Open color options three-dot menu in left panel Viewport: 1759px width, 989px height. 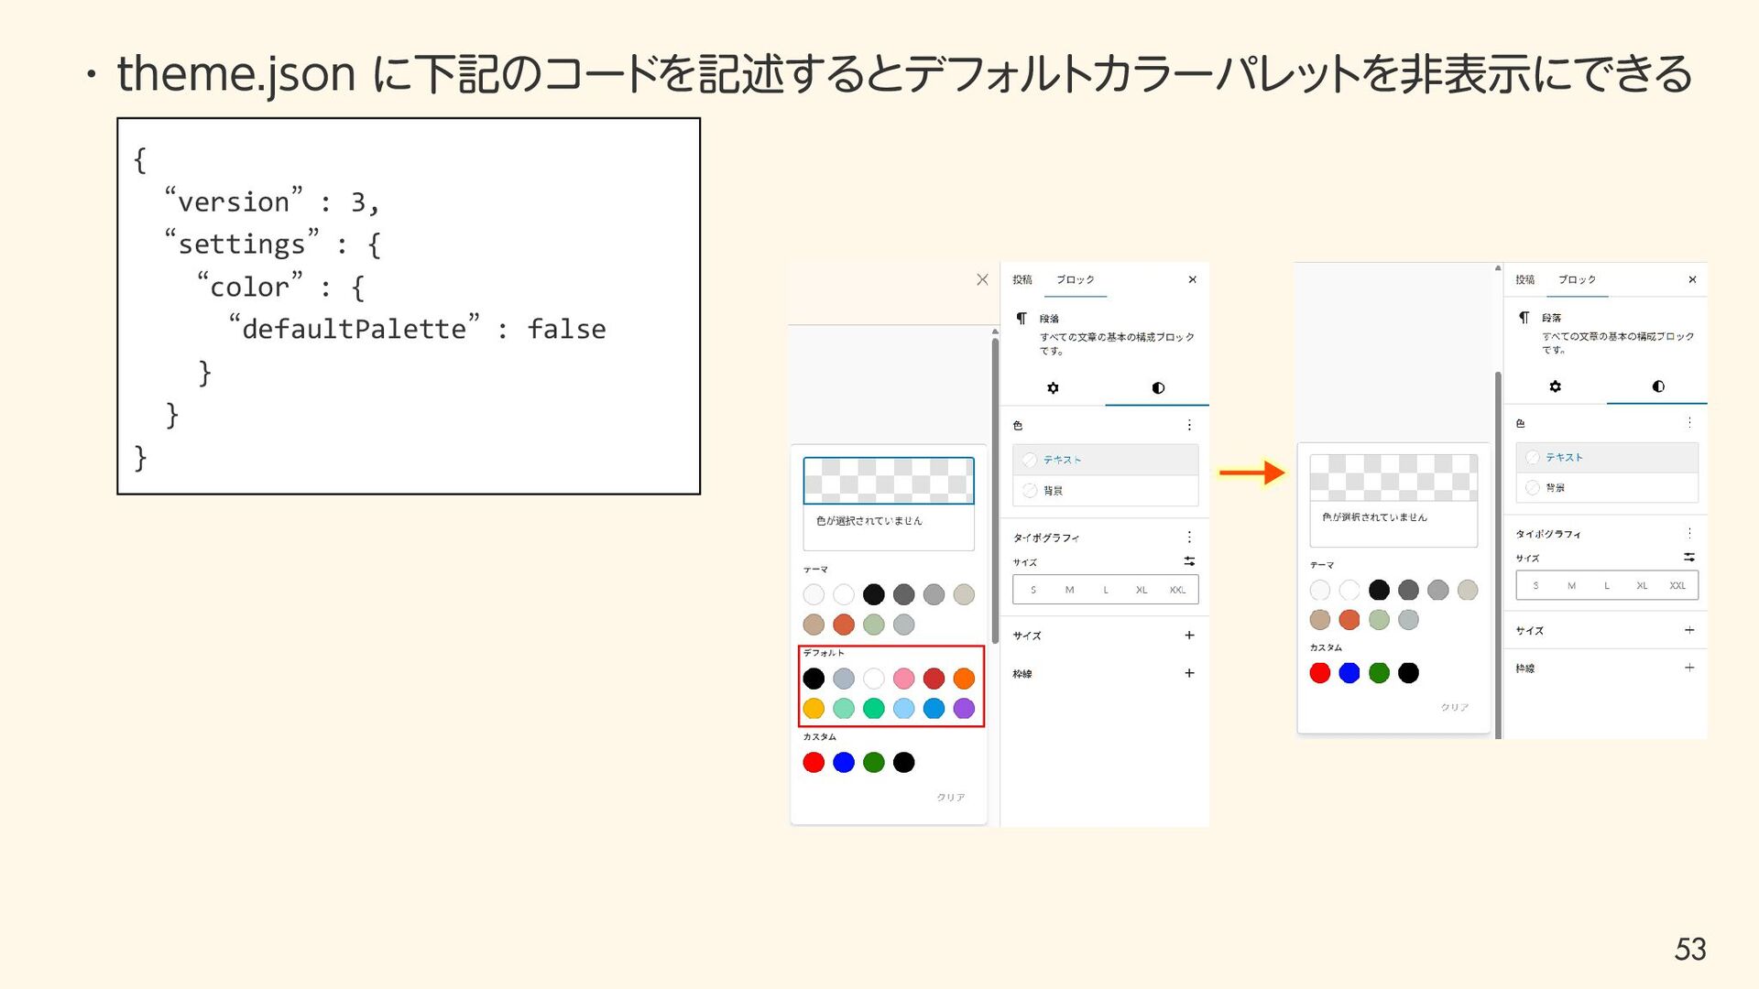tap(1189, 425)
